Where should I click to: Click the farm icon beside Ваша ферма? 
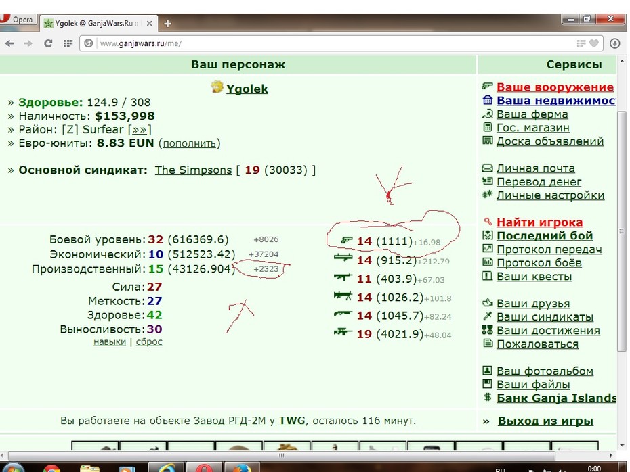pyautogui.click(x=487, y=114)
